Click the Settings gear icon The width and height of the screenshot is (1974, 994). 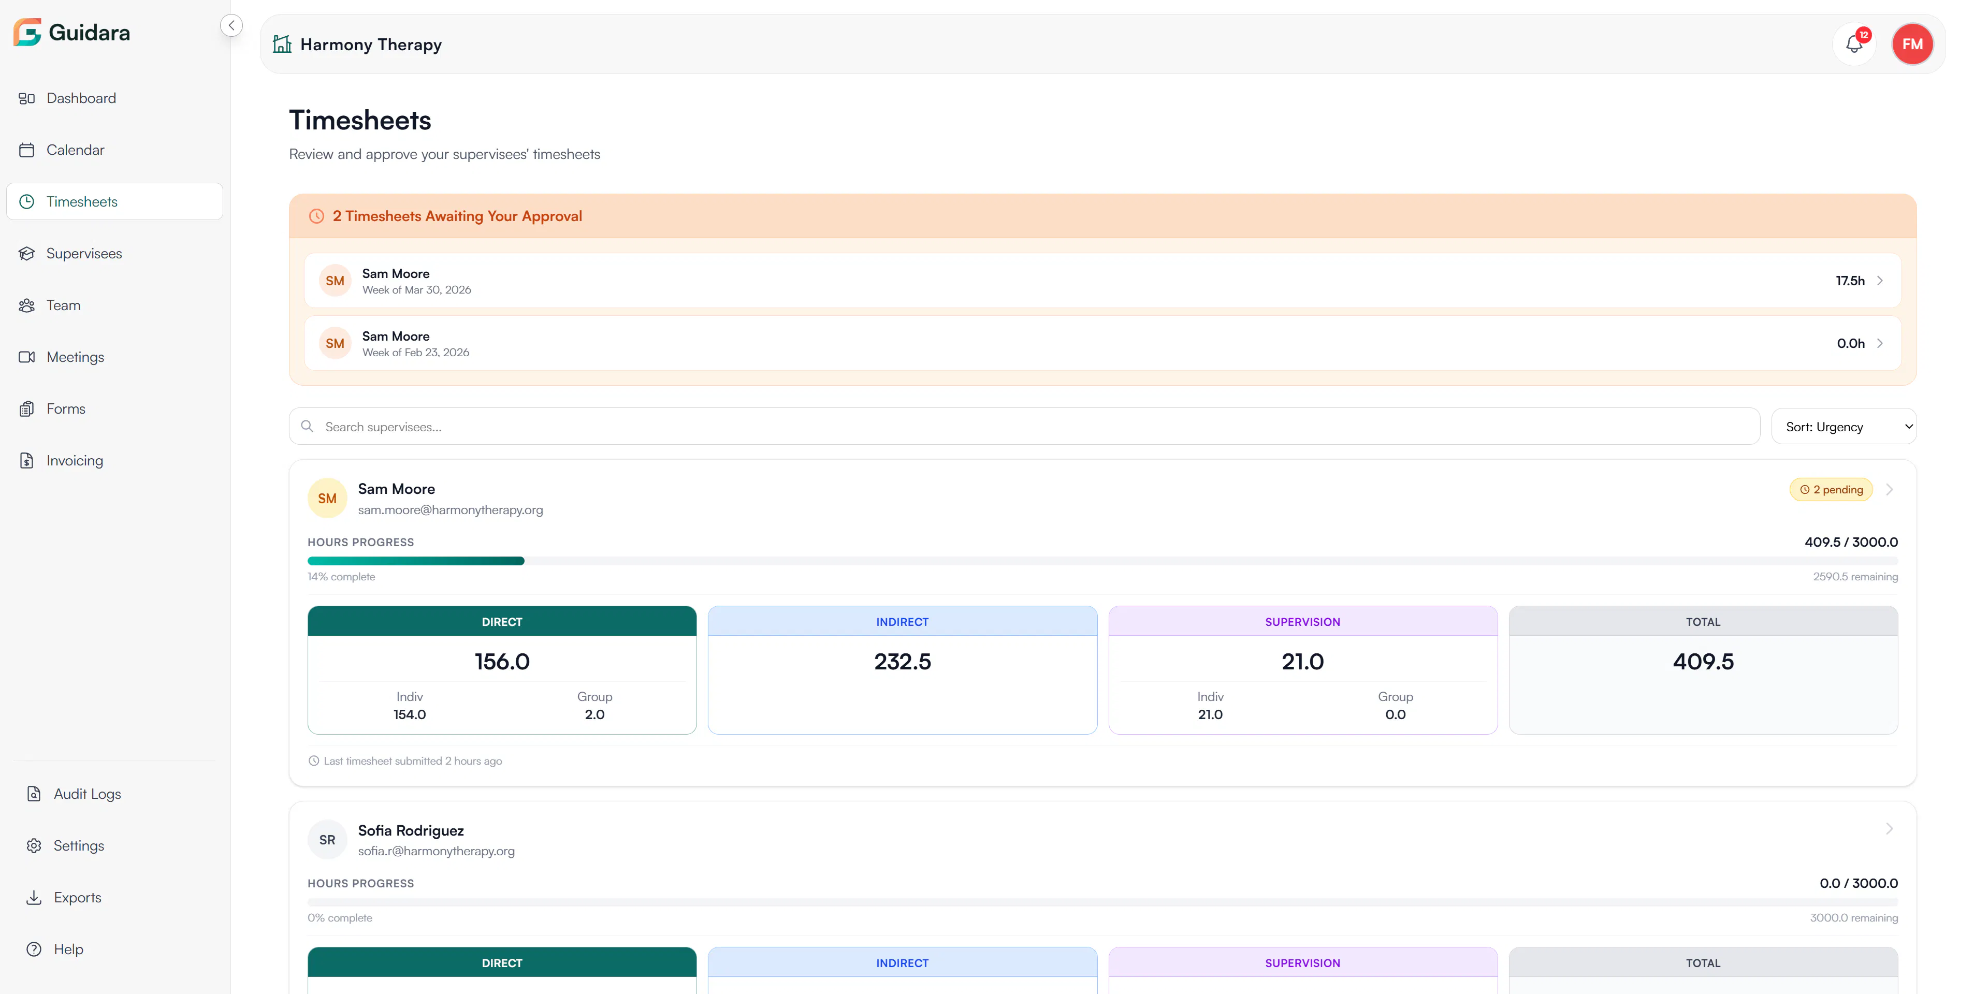click(x=34, y=845)
